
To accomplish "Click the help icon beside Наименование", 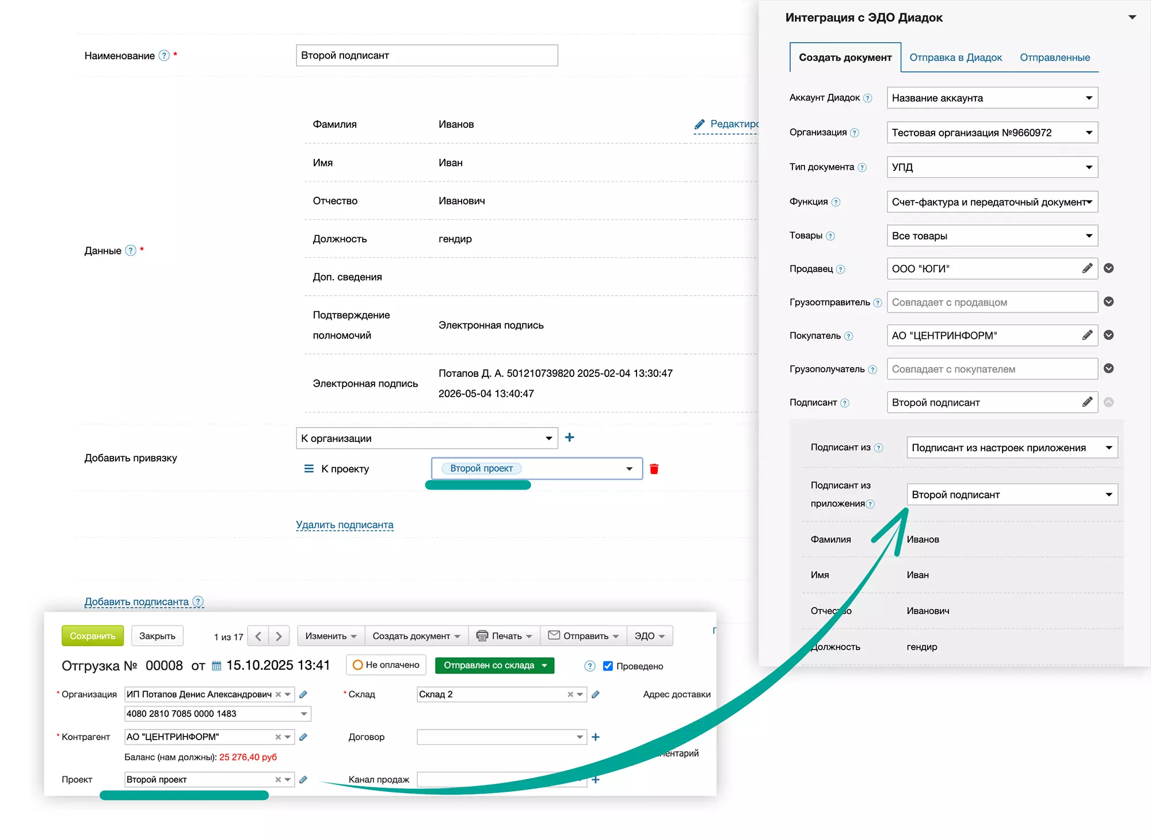I will pyautogui.click(x=164, y=56).
